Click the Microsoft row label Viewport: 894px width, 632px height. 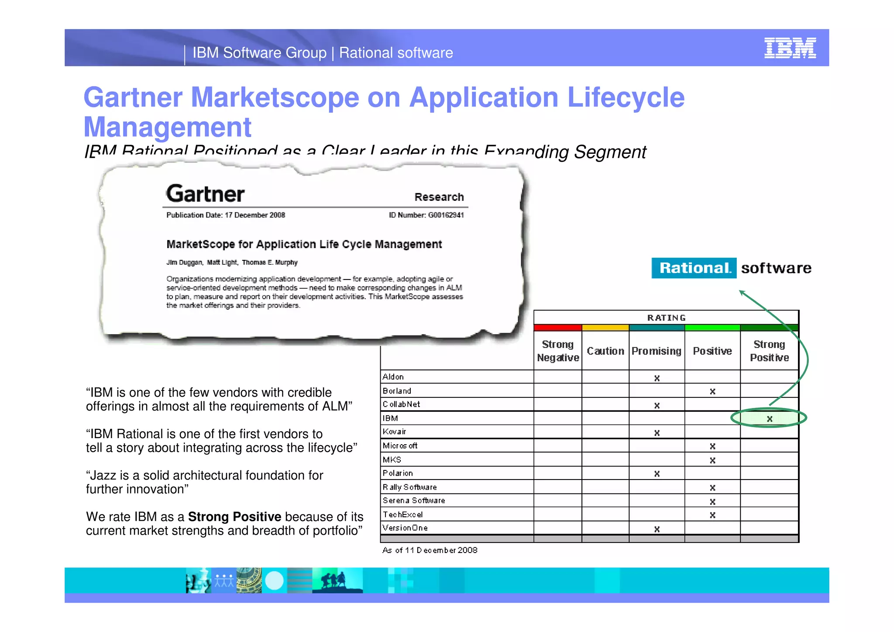coord(400,446)
